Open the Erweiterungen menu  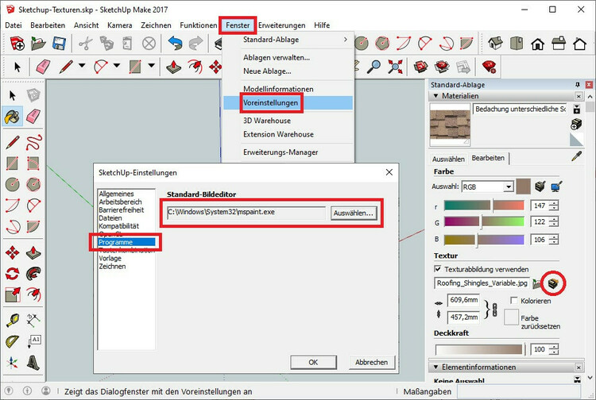pyautogui.click(x=281, y=25)
